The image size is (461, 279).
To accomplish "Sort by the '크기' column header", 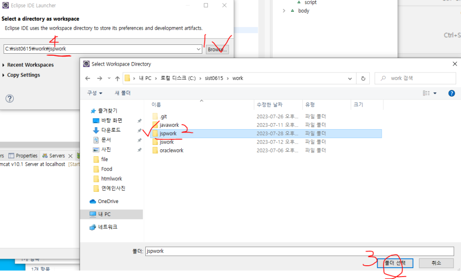I will point(358,105).
